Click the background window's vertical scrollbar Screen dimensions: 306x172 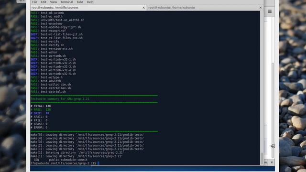click(x=273, y=110)
